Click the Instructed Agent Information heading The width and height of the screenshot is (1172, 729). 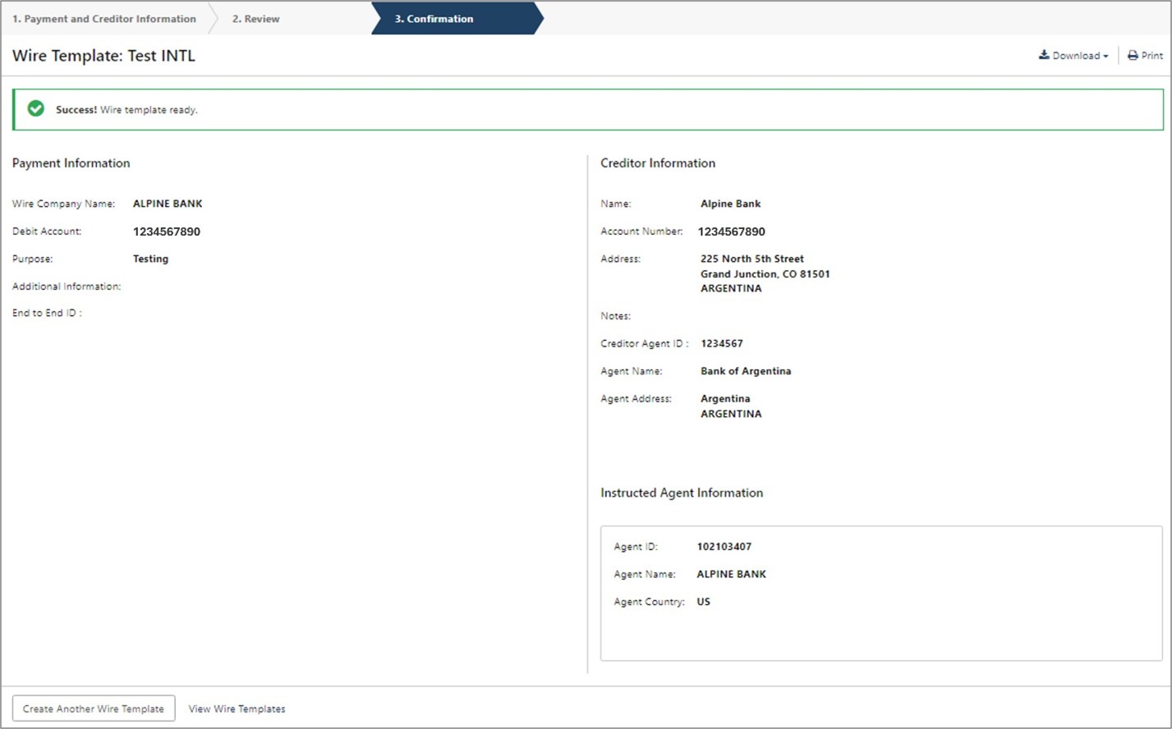tap(681, 493)
